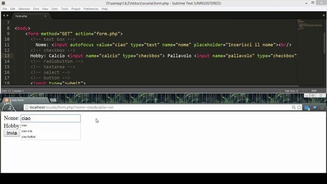
Task: Click line number 9 in the gutter
Action: point(8,34)
